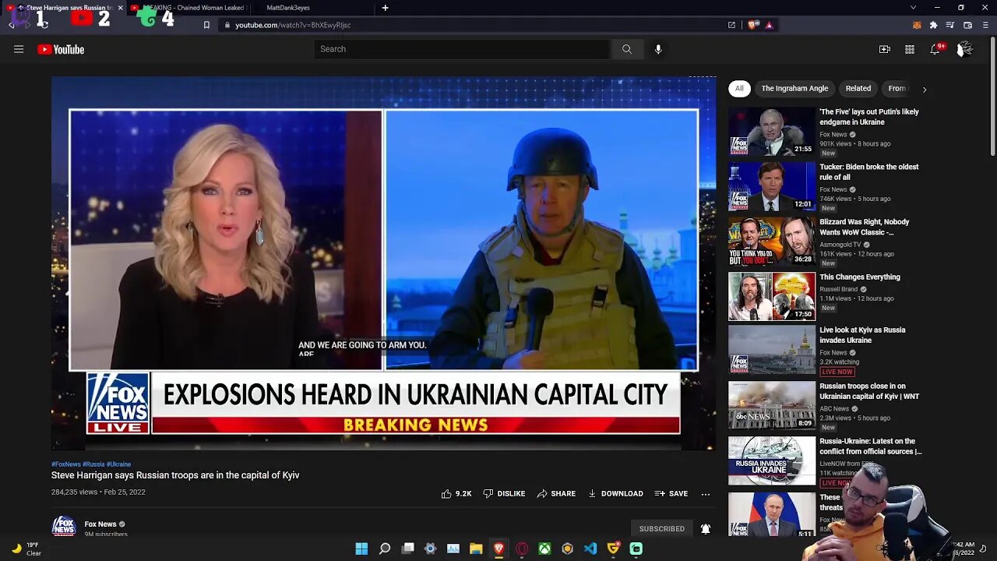Open Windows taskbar search
997x561 pixels.
click(x=385, y=549)
